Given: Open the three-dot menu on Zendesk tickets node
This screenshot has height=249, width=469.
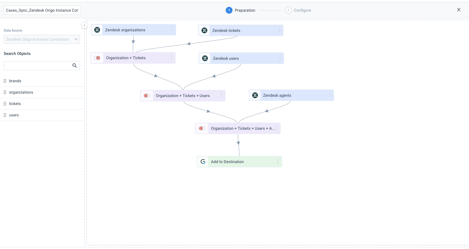Looking at the screenshot, I should coord(279,30).
